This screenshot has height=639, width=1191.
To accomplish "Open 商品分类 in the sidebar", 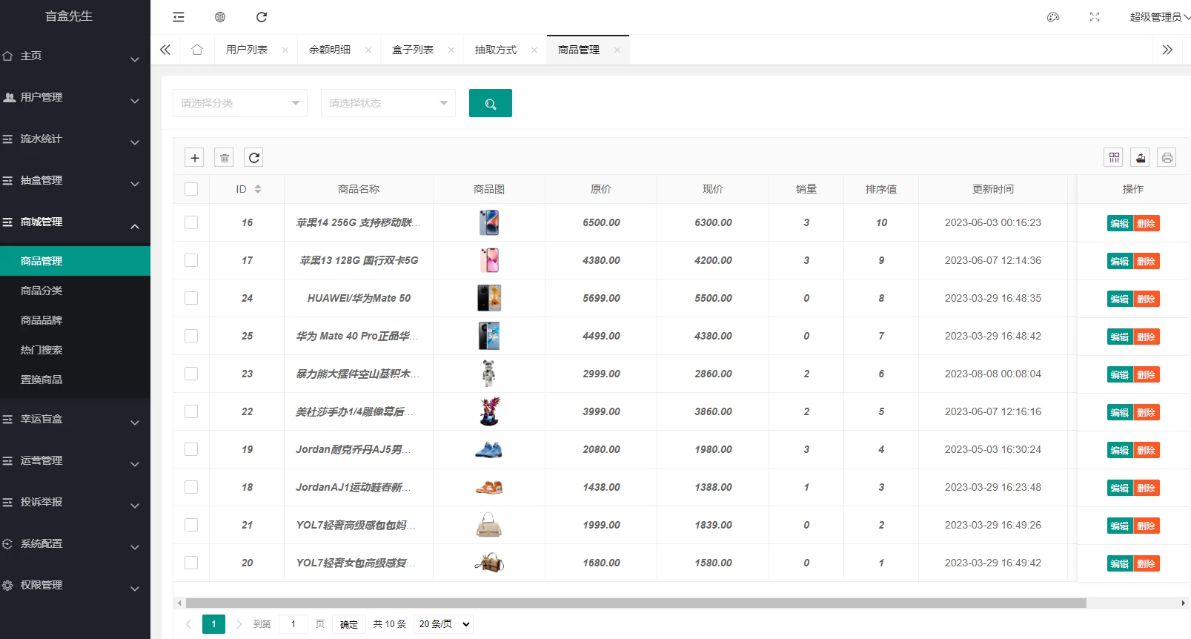I will coord(75,291).
